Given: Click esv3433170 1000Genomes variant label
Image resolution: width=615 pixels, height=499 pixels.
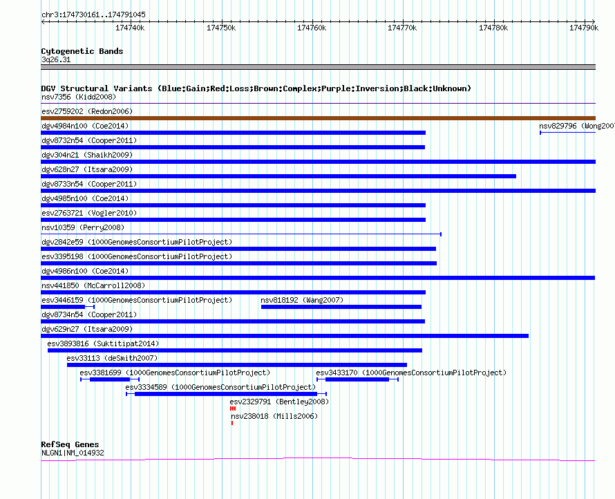Looking at the screenshot, I should (411, 373).
